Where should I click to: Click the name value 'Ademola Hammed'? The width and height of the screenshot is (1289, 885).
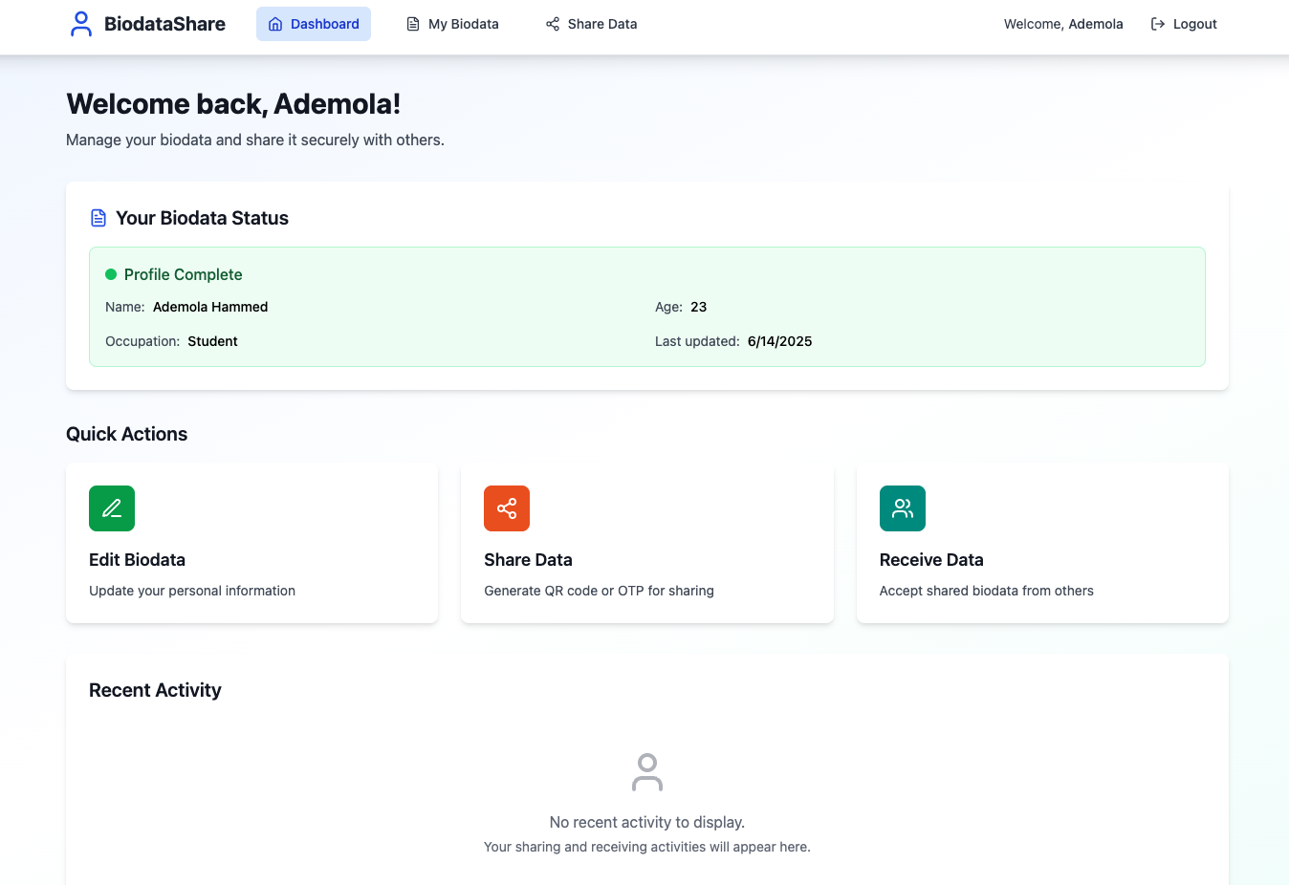[210, 307]
